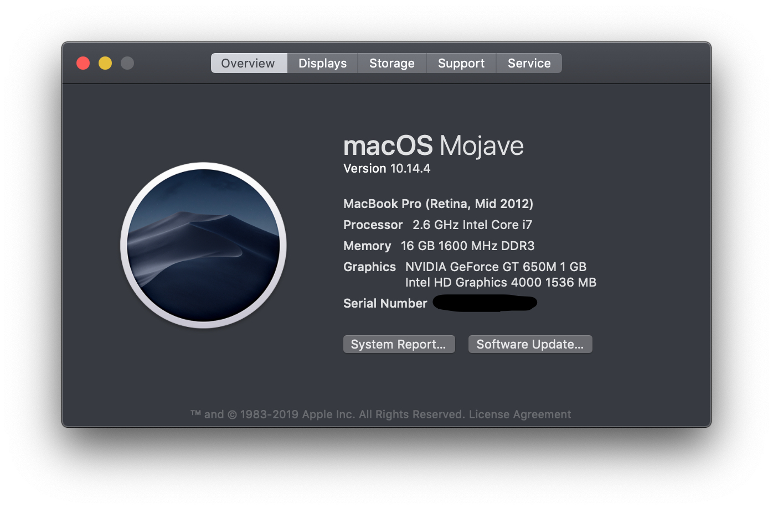Switch to the Overview tab
773x509 pixels.
coord(249,63)
